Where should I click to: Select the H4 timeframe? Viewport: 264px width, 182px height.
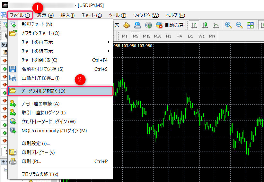click(179, 36)
